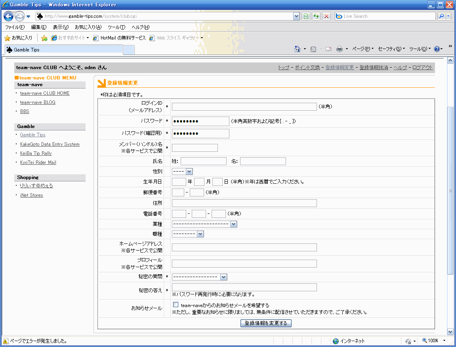This screenshot has width=456, height=347.
Task: Open the 秘密の質問 dropdown
Action: pos(200,277)
